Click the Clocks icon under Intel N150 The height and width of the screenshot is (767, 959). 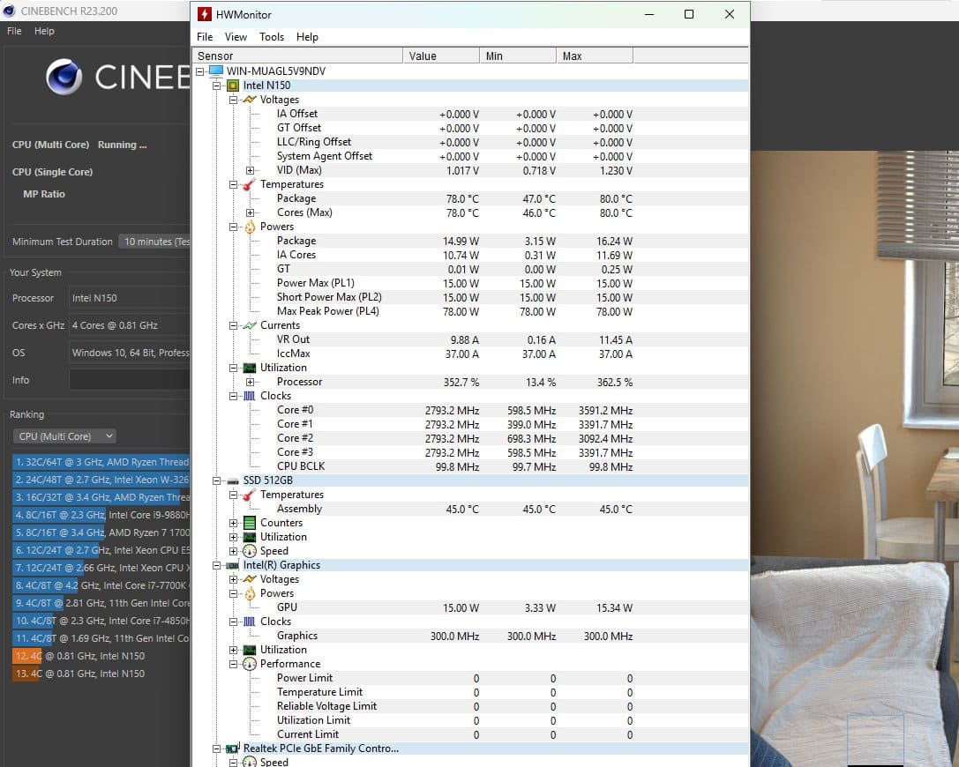click(250, 396)
